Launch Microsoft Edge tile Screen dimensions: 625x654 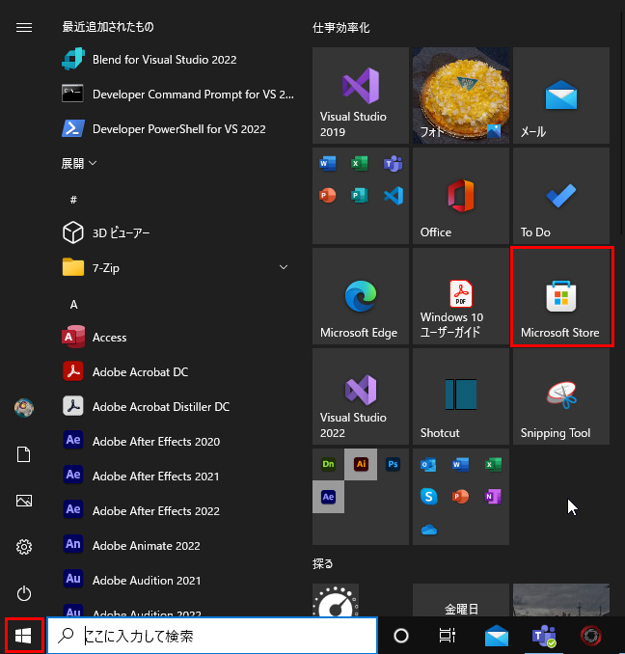pyautogui.click(x=360, y=296)
